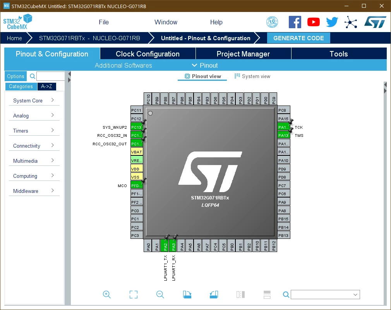Screen dimensions: 391x310
Task: Click the STM32CubeMX logo
Action: click(x=18, y=22)
